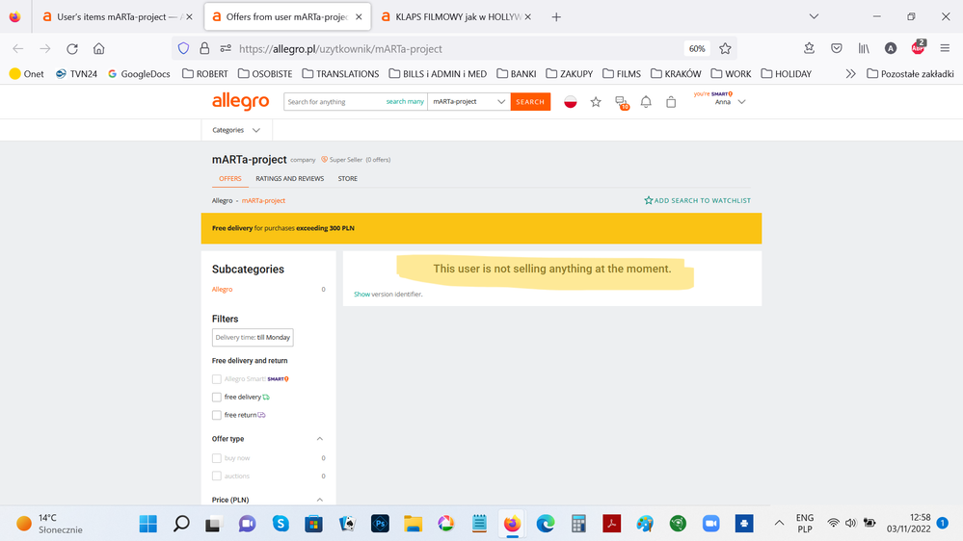Viewport: 963px width, 541px height.
Task: Click the orange SEARCH button
Action: coord(530,102)
